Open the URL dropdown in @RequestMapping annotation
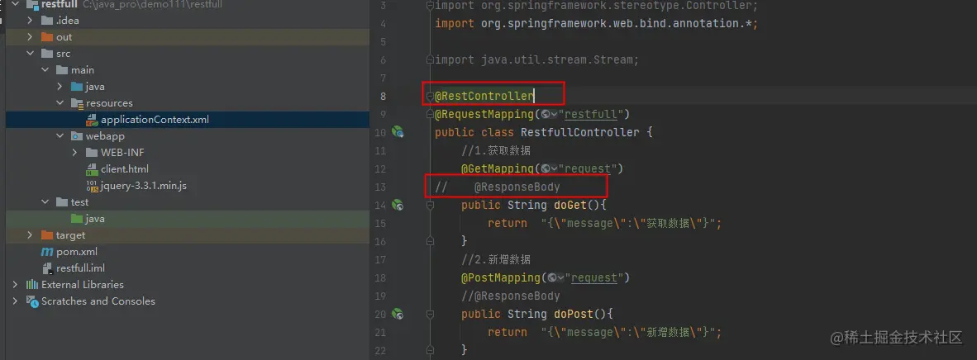Viewport: 977px width, 360px height. (549, 114)
